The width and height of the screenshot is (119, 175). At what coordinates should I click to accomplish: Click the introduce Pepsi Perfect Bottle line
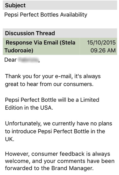pyautogui.click(x=55, y=131)
